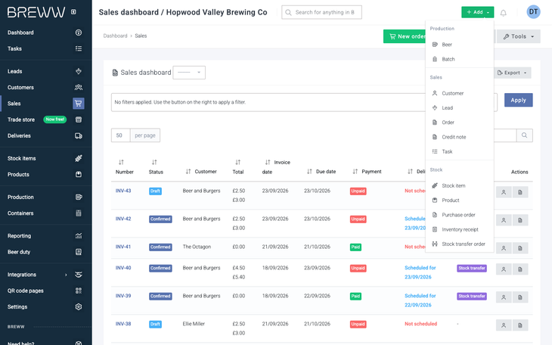Sort table by Due date column

[x=321, y=172]
